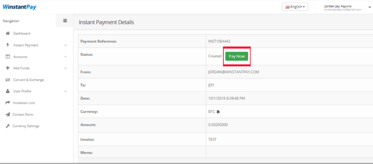Click the user name Jordan Jay Aquino
Viewport: 373px width, 164px height.
[x=338, y=6]
